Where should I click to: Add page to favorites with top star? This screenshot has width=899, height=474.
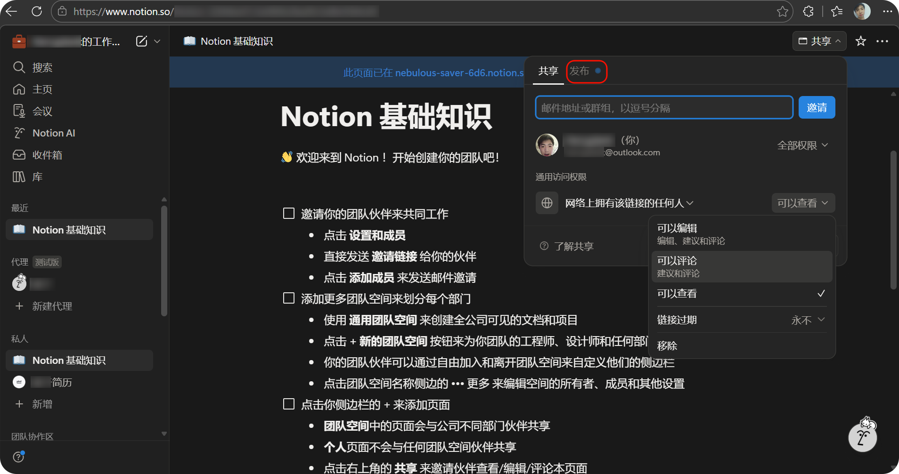coord(861,41)
